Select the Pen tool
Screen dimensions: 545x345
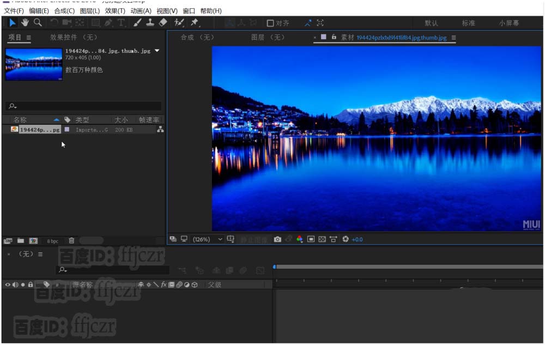(x=108, y=23)
